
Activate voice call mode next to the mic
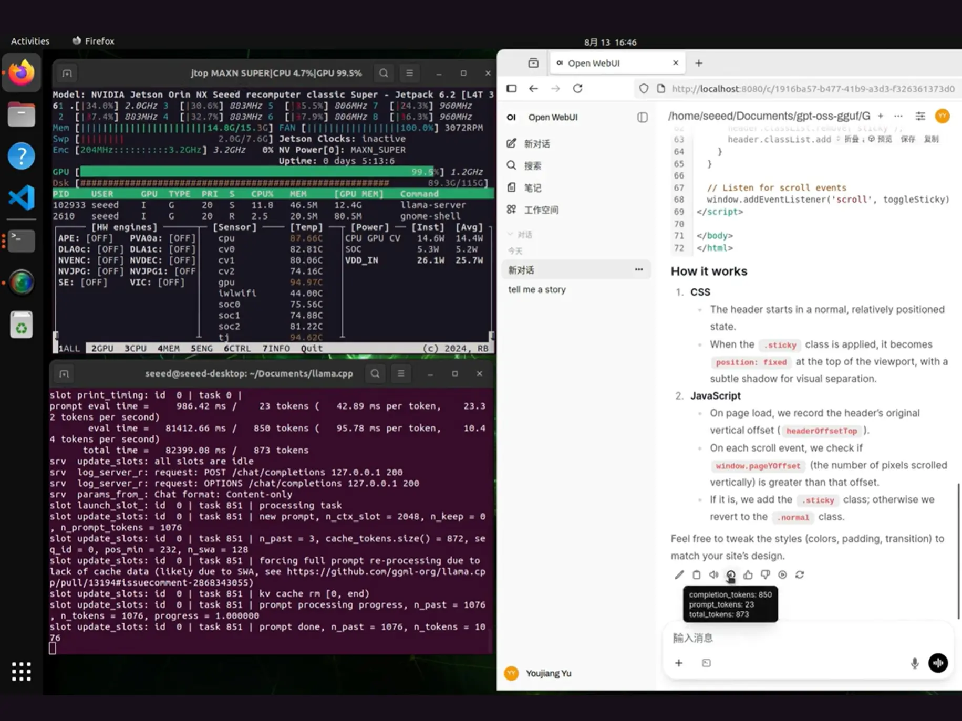(938, 663)
